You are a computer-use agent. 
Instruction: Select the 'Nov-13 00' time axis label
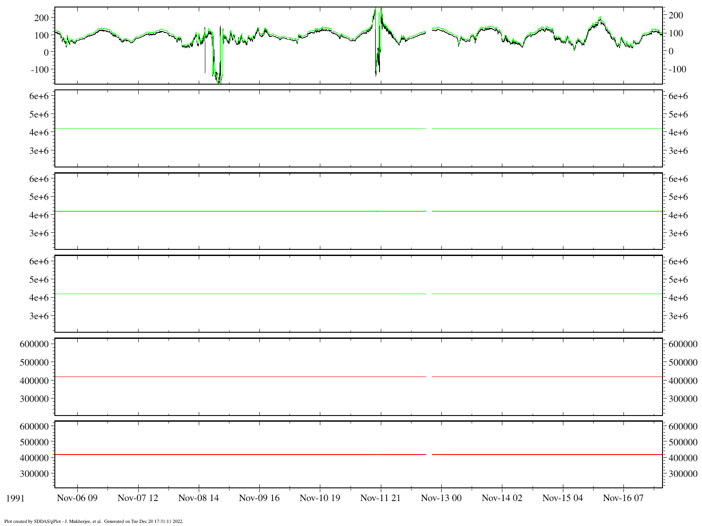pyautogui.click(x=441, y=498)
